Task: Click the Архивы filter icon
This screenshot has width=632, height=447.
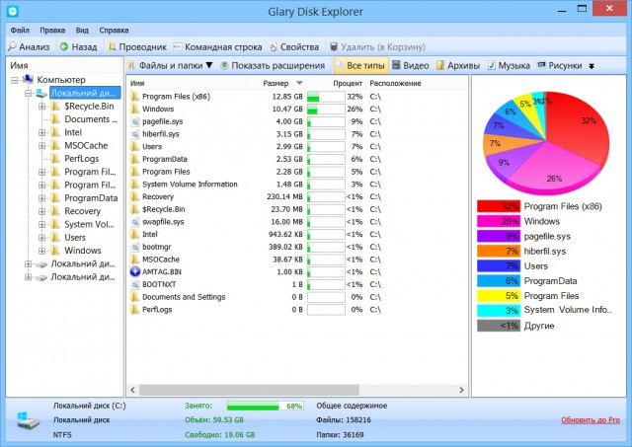Action: coord(440,65)
